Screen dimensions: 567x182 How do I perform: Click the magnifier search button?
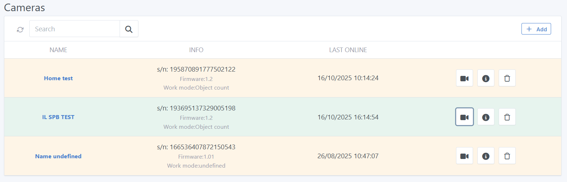[129, 29]
